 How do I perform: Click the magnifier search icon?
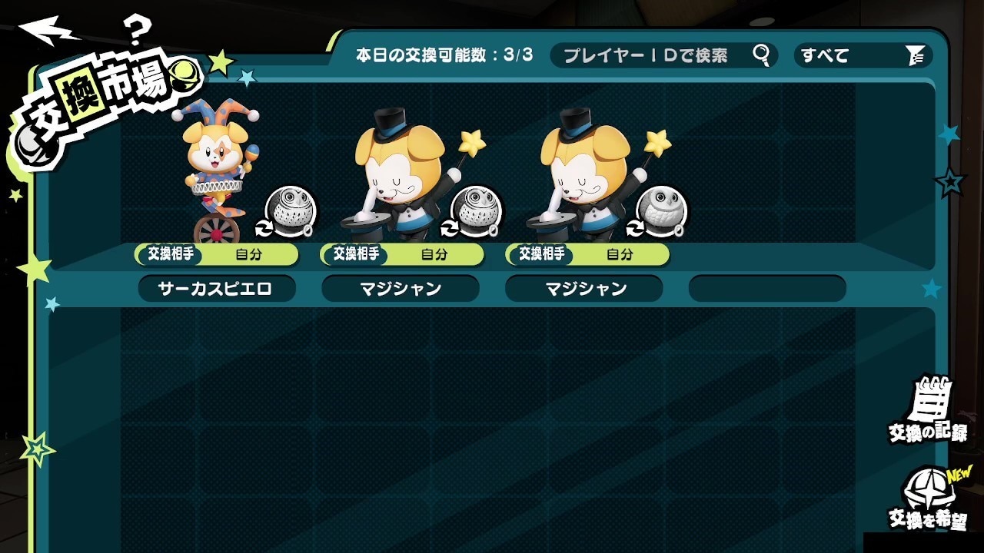761,55
